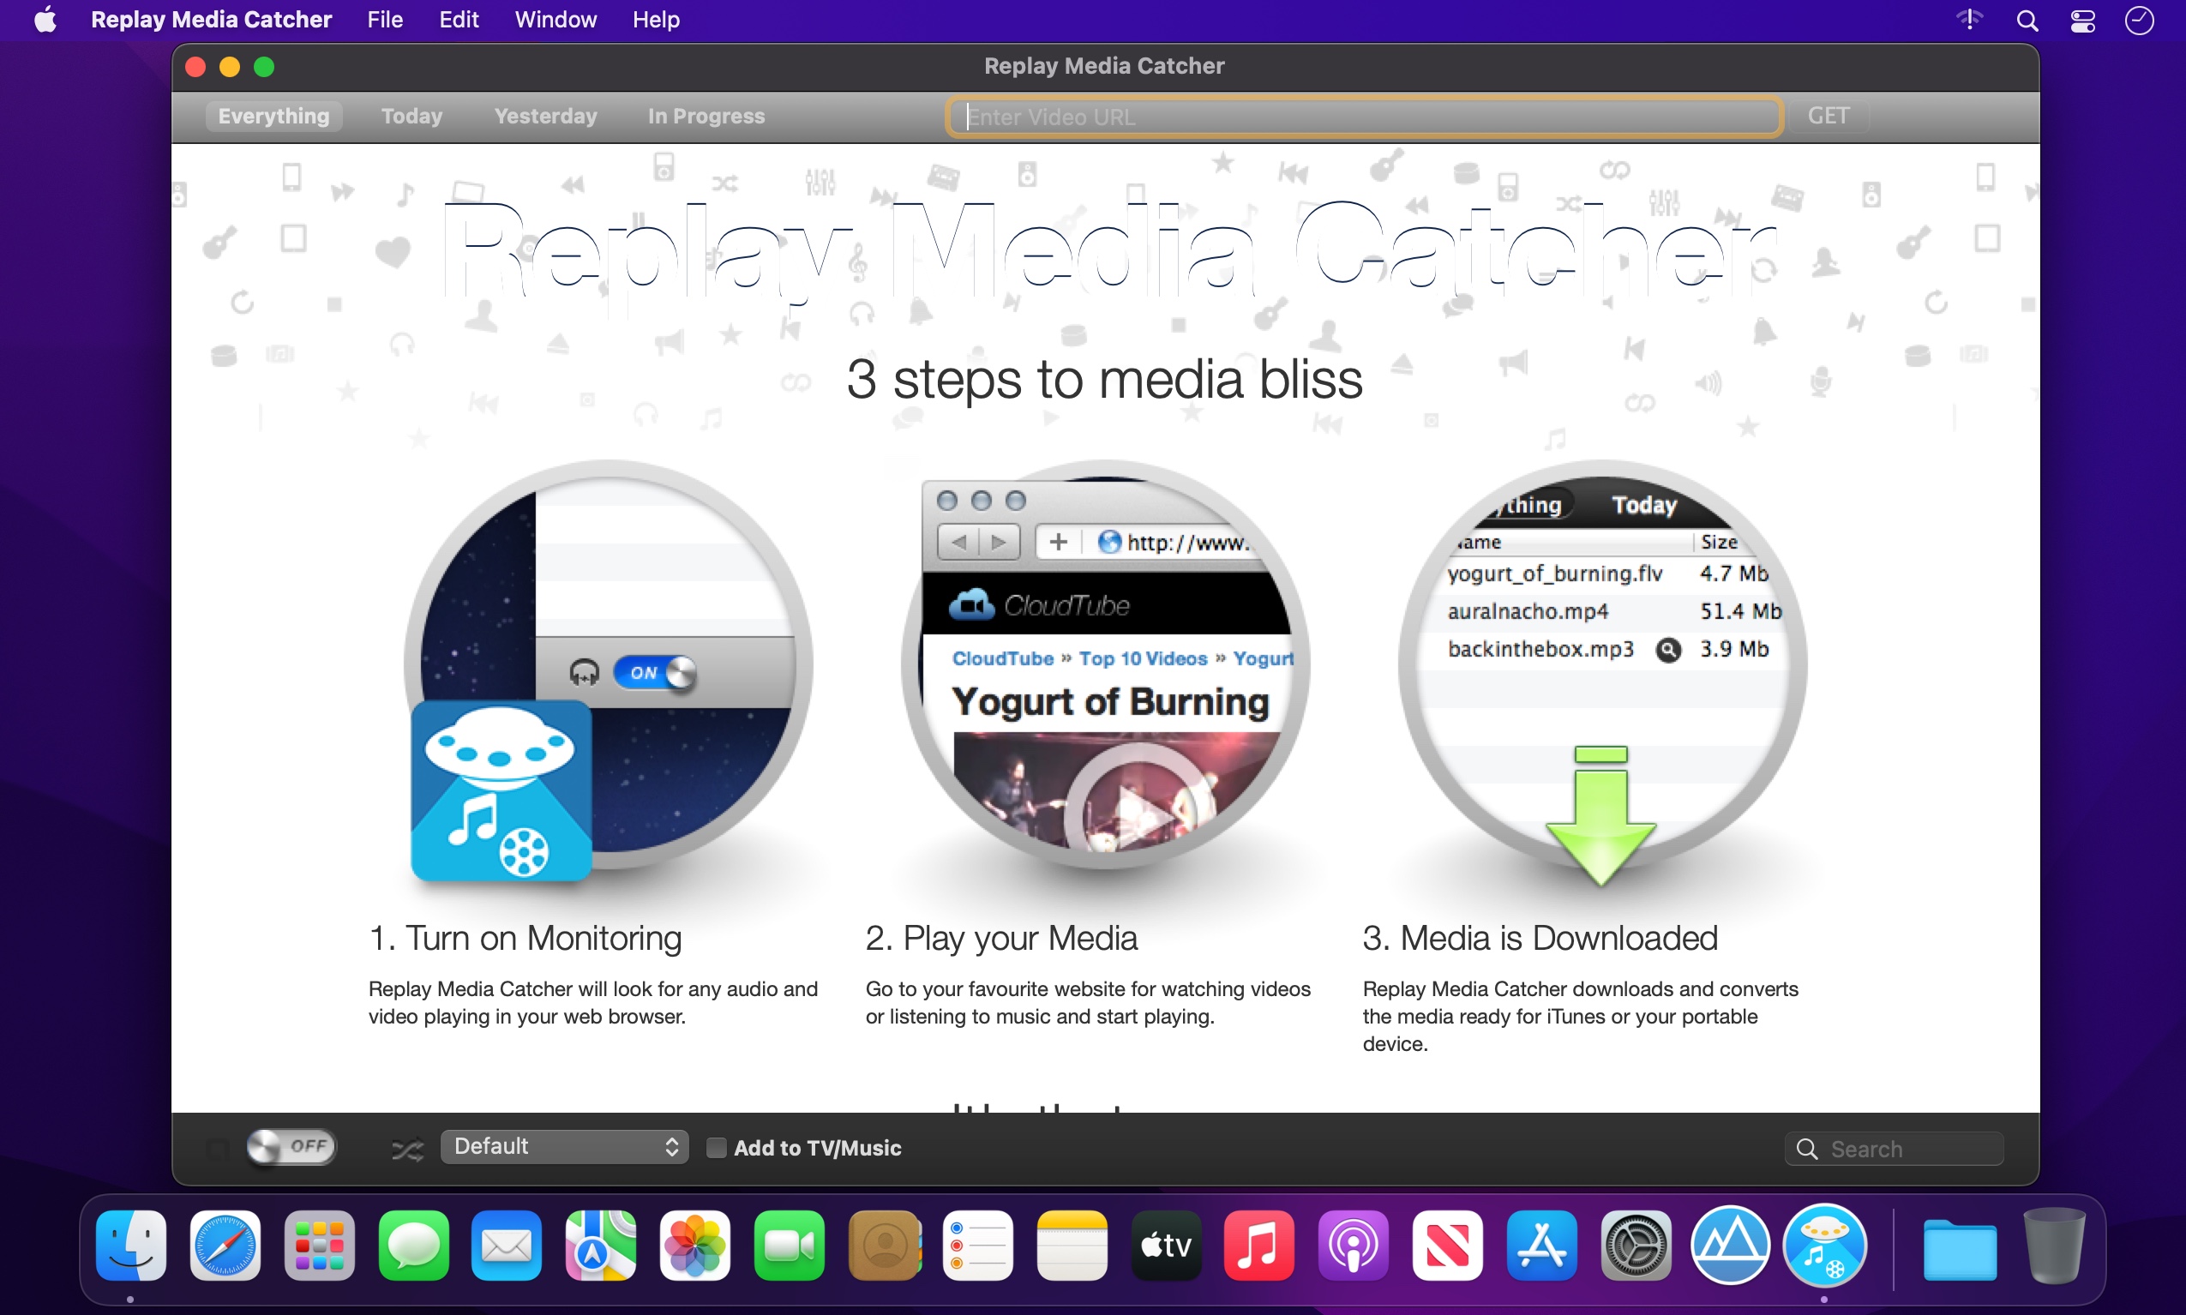This screenshot has height=1315, width=2186.
Task: Click the blue mountain-peaks app icon in the Dock
Action: (1730, 1246)
